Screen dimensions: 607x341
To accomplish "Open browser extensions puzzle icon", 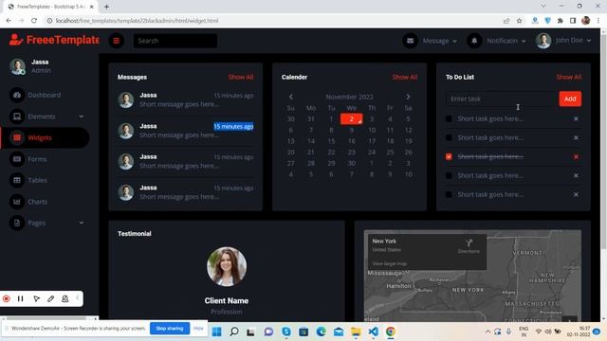I will pyautogui.click(x=561, y=21).
